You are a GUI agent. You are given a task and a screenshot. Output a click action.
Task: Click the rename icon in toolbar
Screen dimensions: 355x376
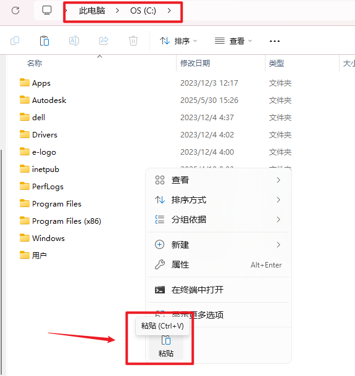click(74, 41)
